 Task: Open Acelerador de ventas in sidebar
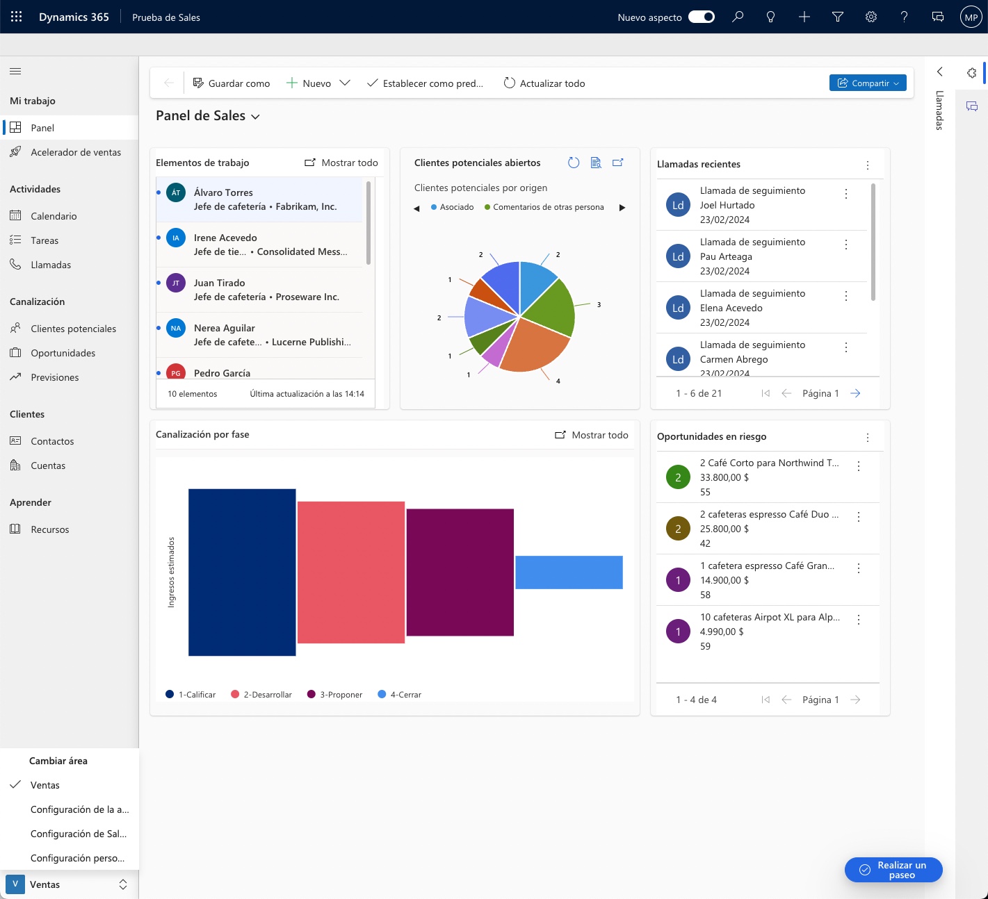(x=70, y=152)
